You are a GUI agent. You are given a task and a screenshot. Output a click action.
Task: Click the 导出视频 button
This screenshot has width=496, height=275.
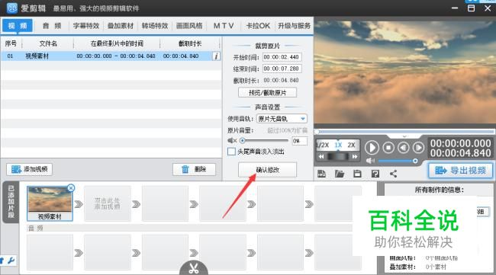coord(461,171)
